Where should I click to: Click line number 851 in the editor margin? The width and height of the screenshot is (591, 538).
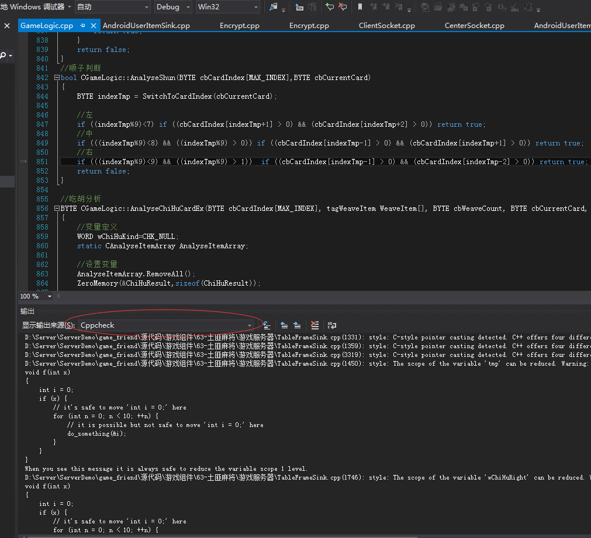[x=42, y=162]
